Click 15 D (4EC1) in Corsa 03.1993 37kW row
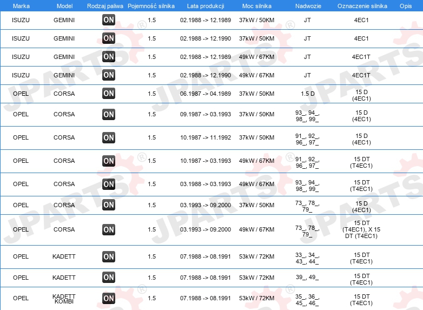The width and height of the screenshot is (423, 310). click(x=361, y=207)
